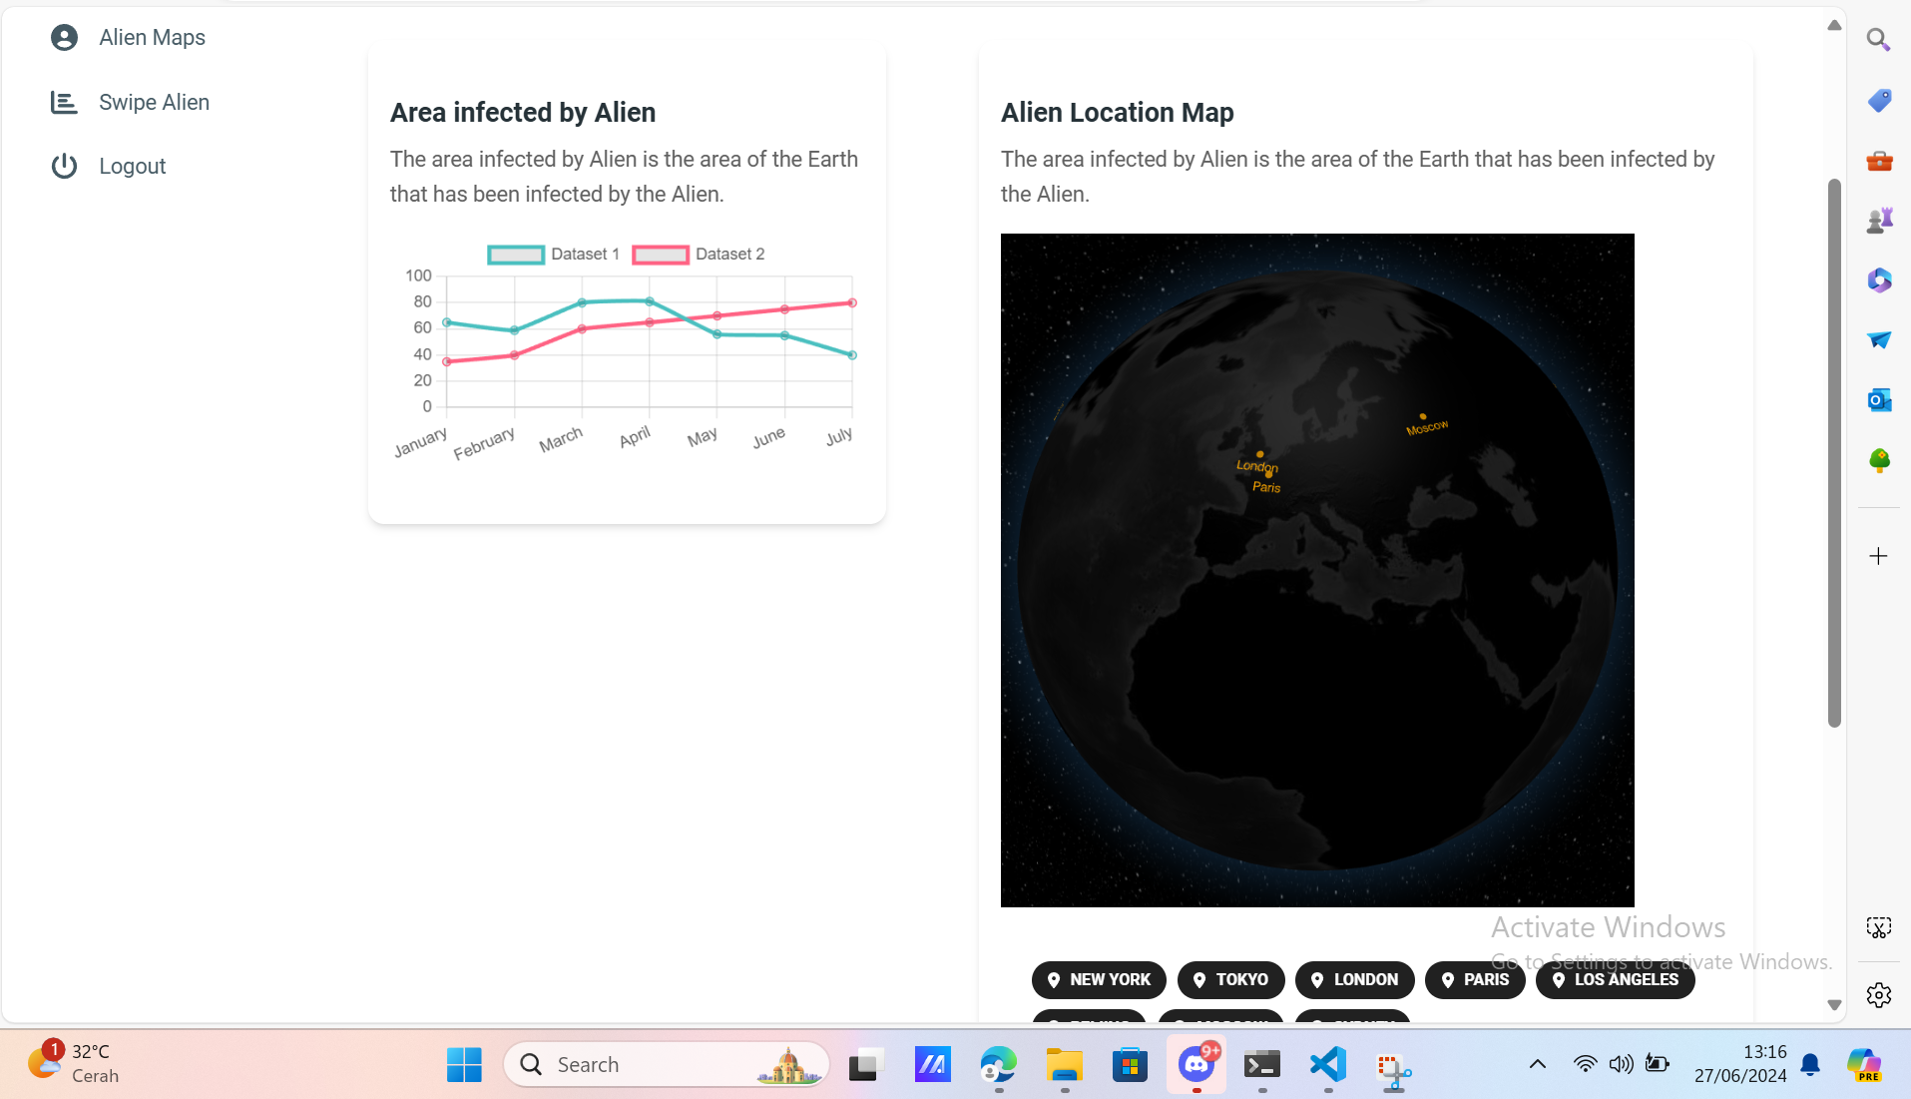Open the Outlook sidebar icon
The height and width of the screenshot is (1099, 1911).
coord(1879,400)
